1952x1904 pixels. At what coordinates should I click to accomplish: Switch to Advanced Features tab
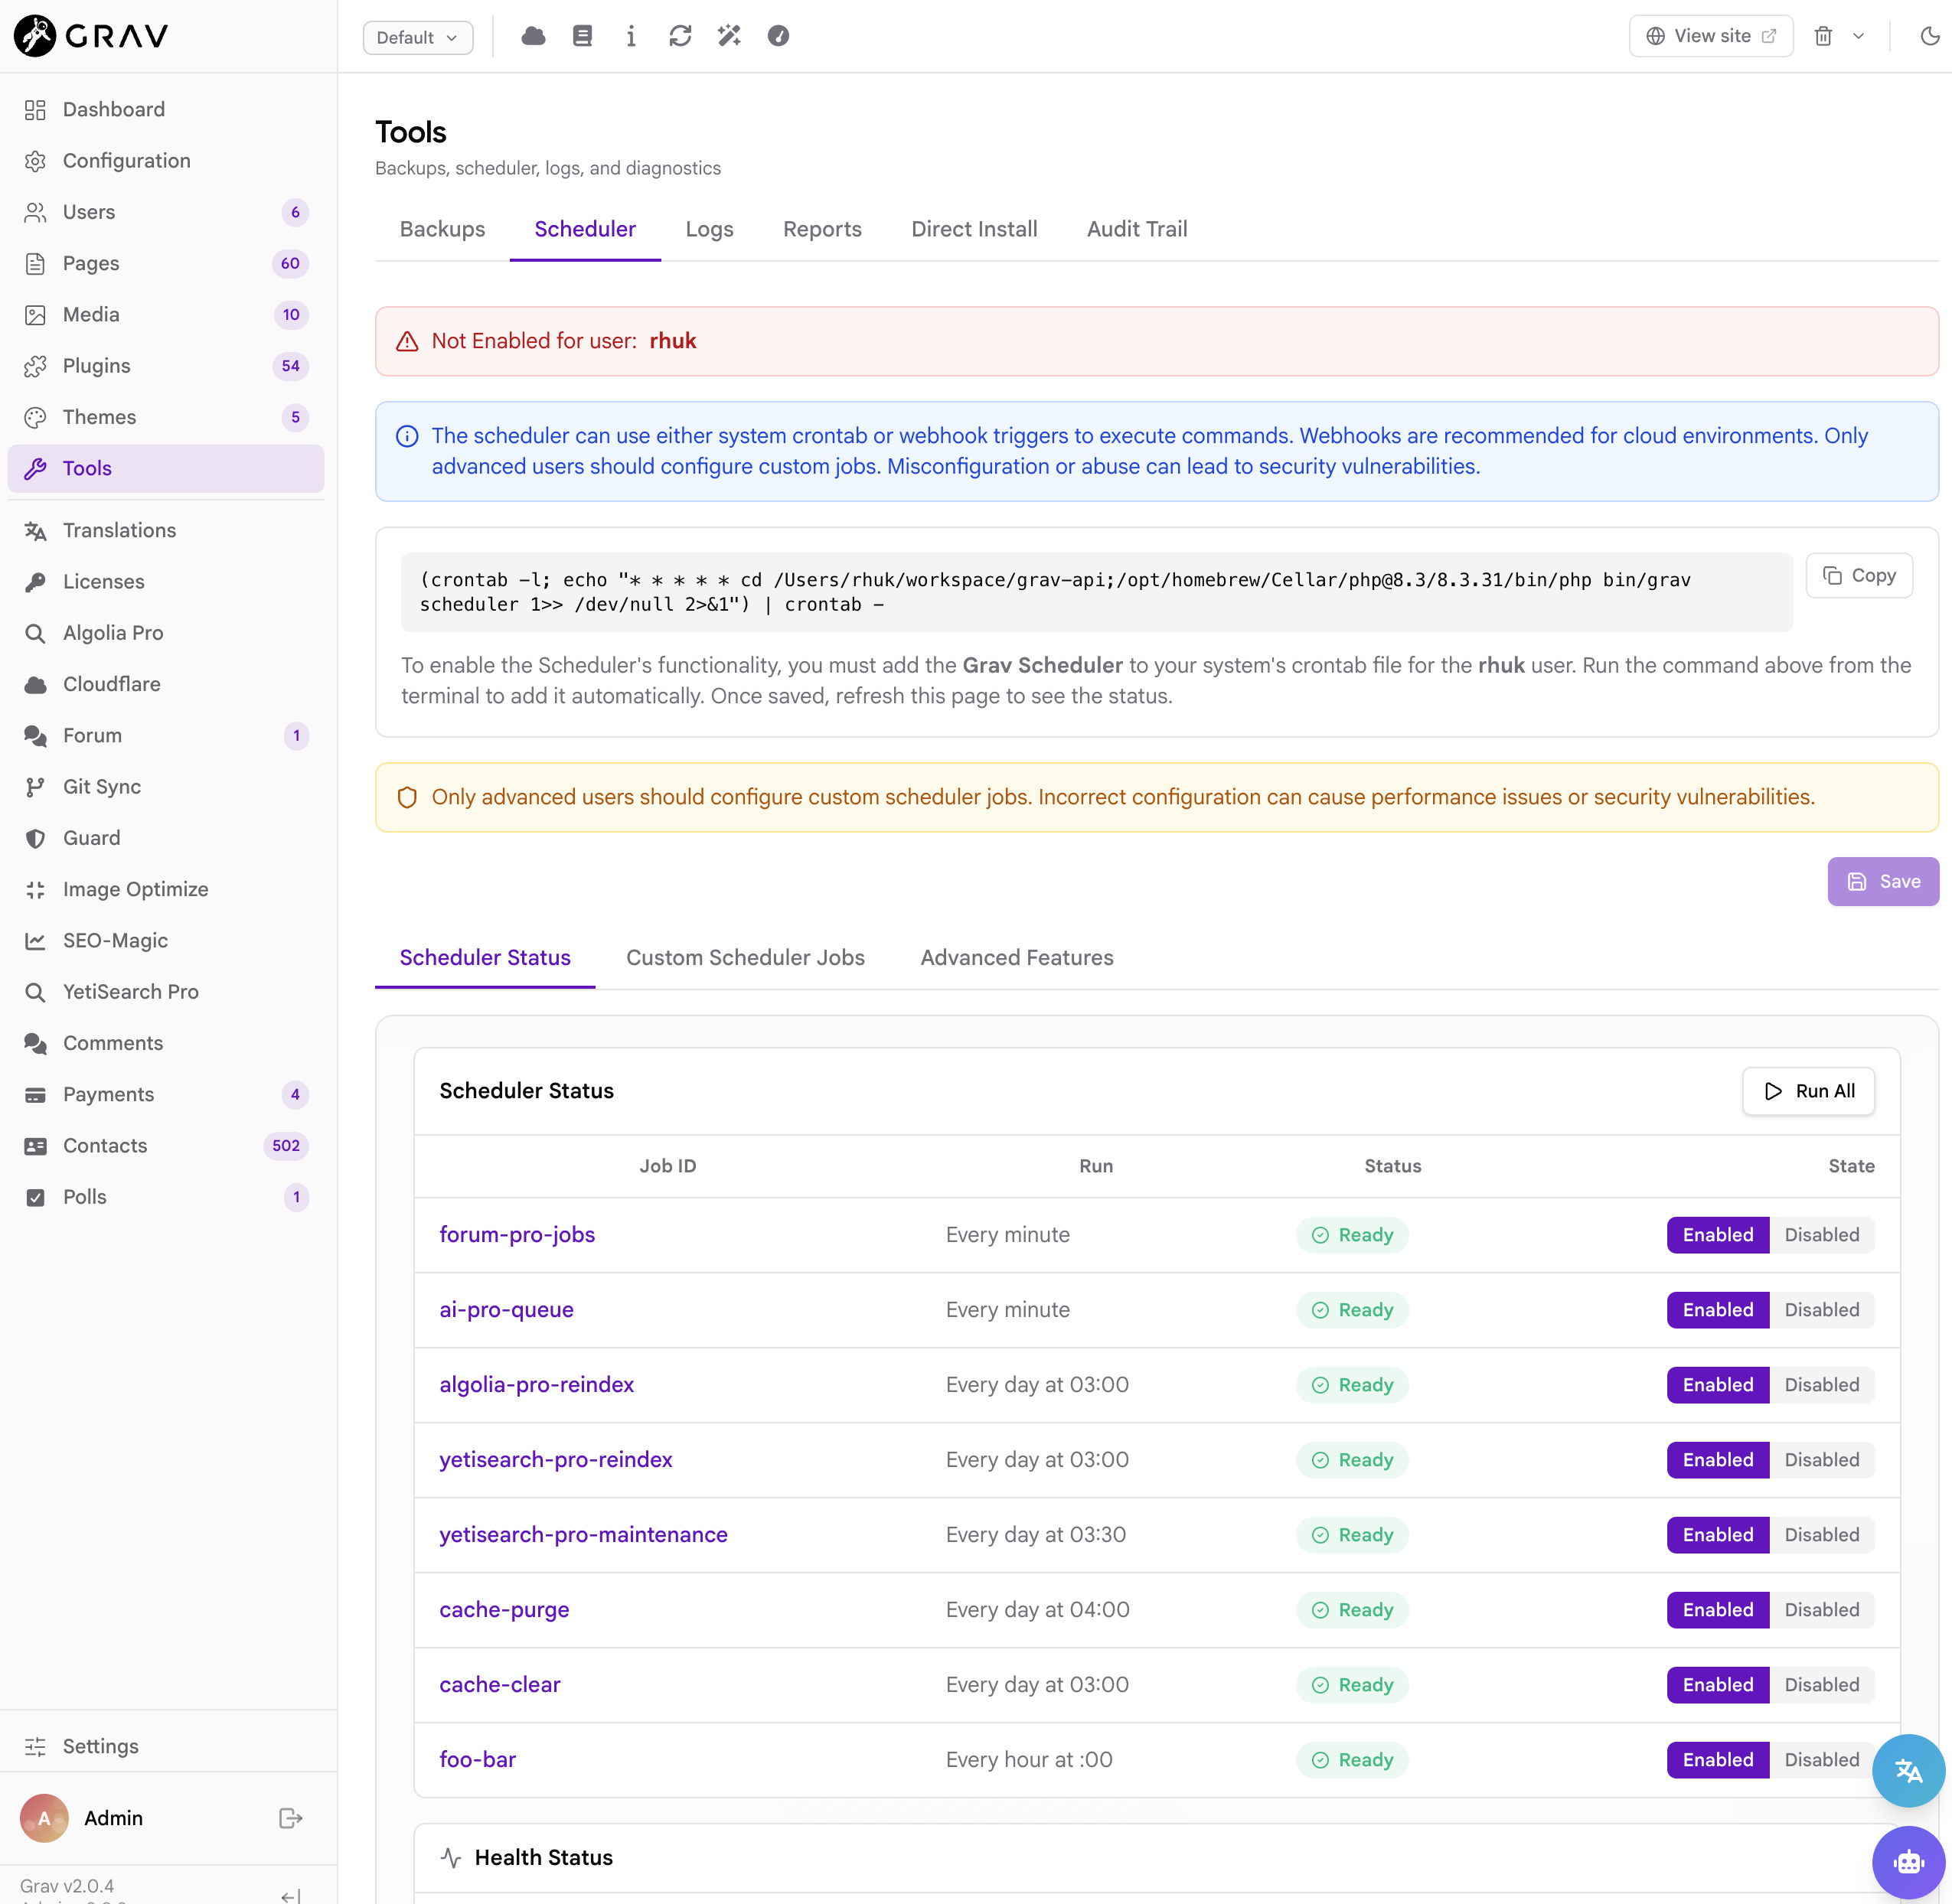pos(1017,958)
